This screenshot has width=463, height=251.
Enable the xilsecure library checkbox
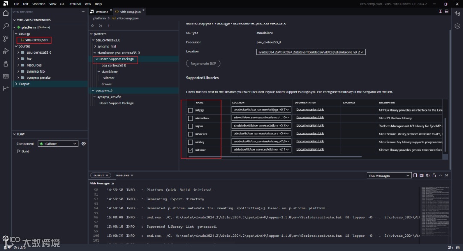tap(190, 134)
